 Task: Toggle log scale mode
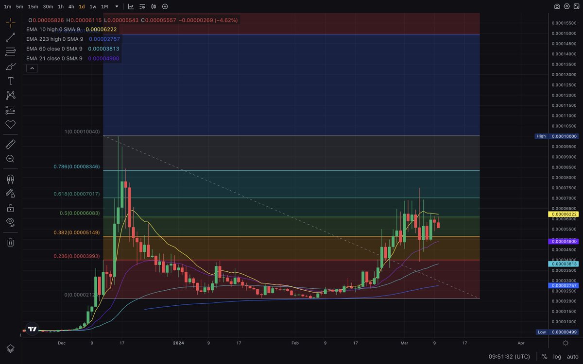557,357
